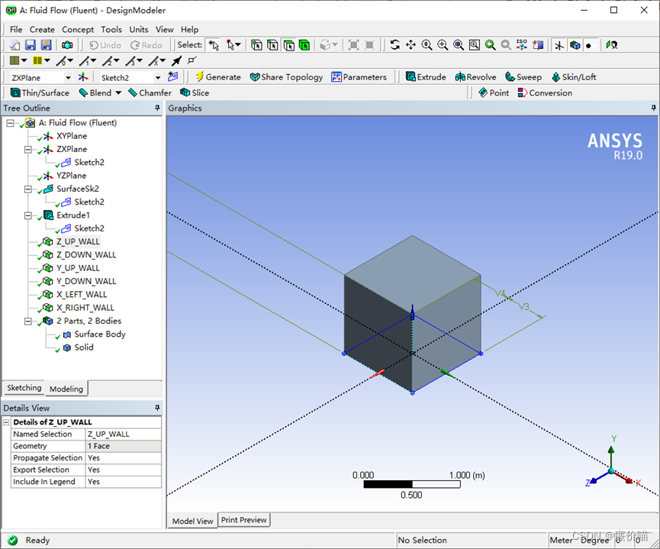
Task: Select the Solid body in the tree
Action: (x=84, y=347)
